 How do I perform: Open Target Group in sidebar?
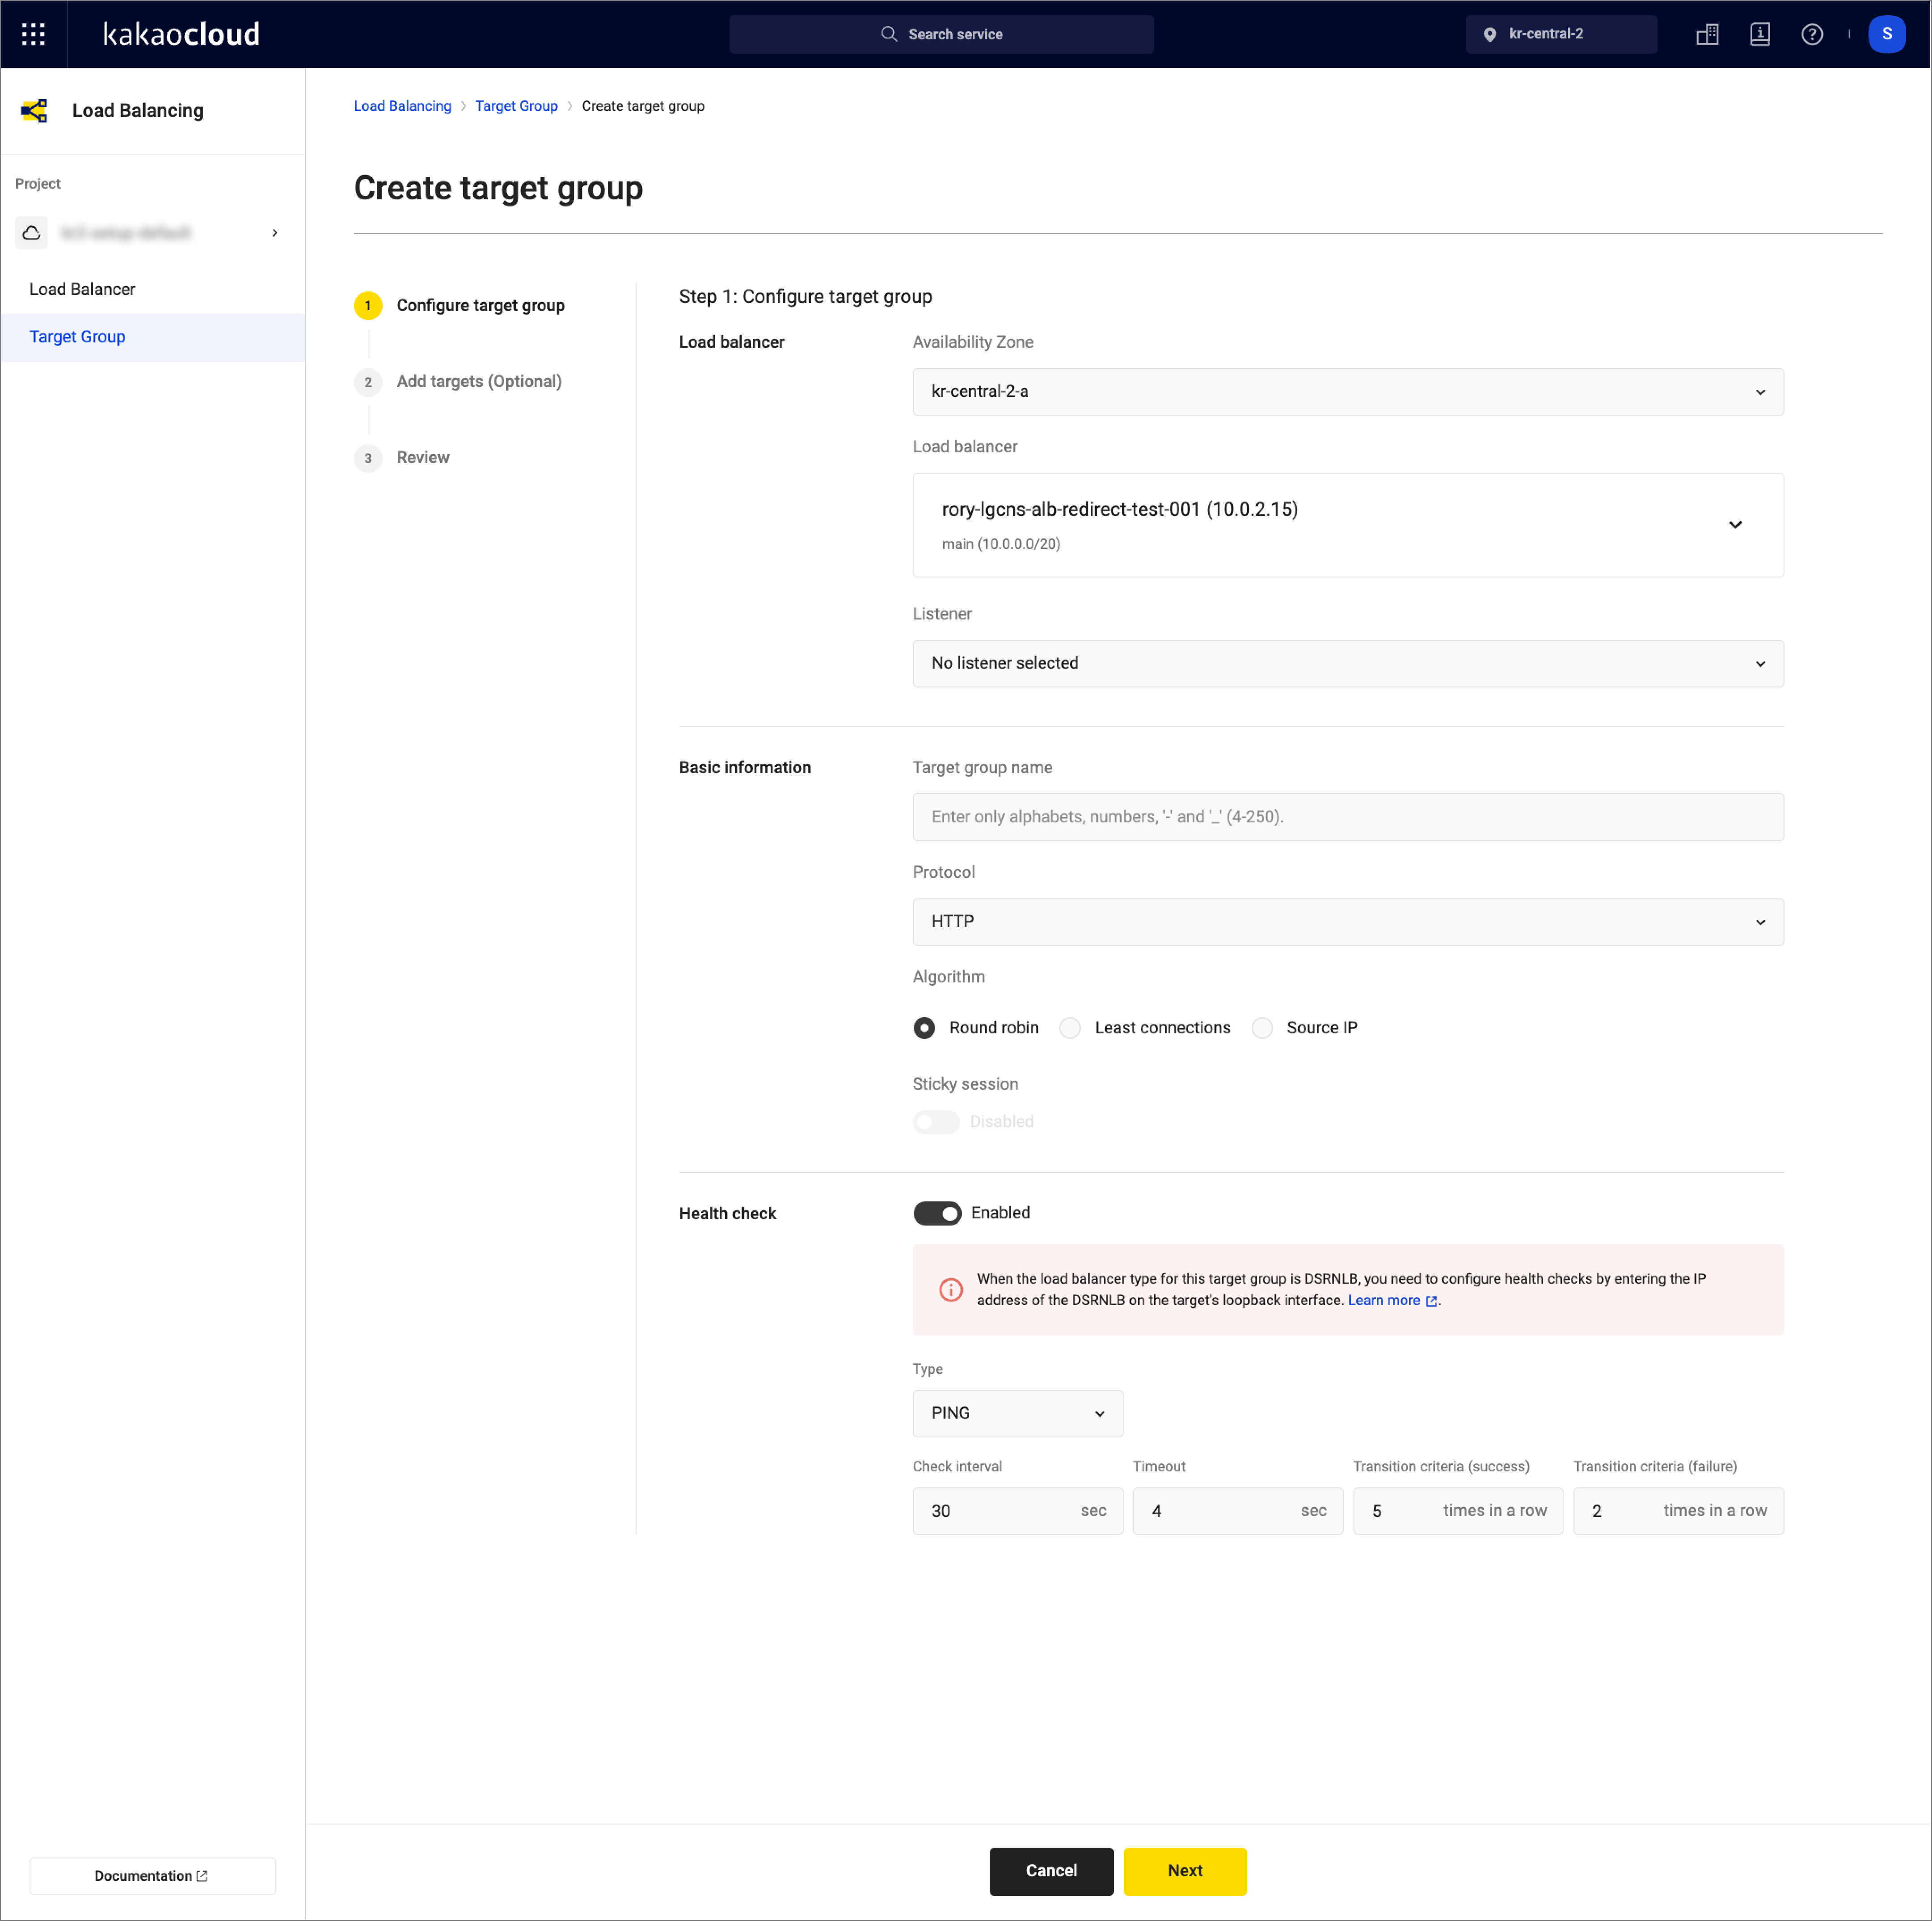tap(153, 337)
